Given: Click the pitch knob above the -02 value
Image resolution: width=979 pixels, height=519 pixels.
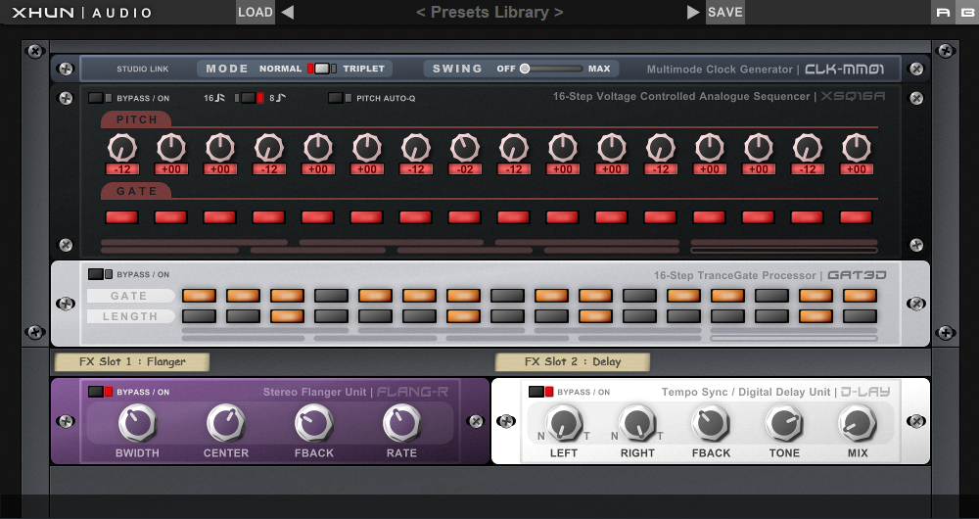Looking at the screenshot, I should pyautogui.click(x=465, y=149).
